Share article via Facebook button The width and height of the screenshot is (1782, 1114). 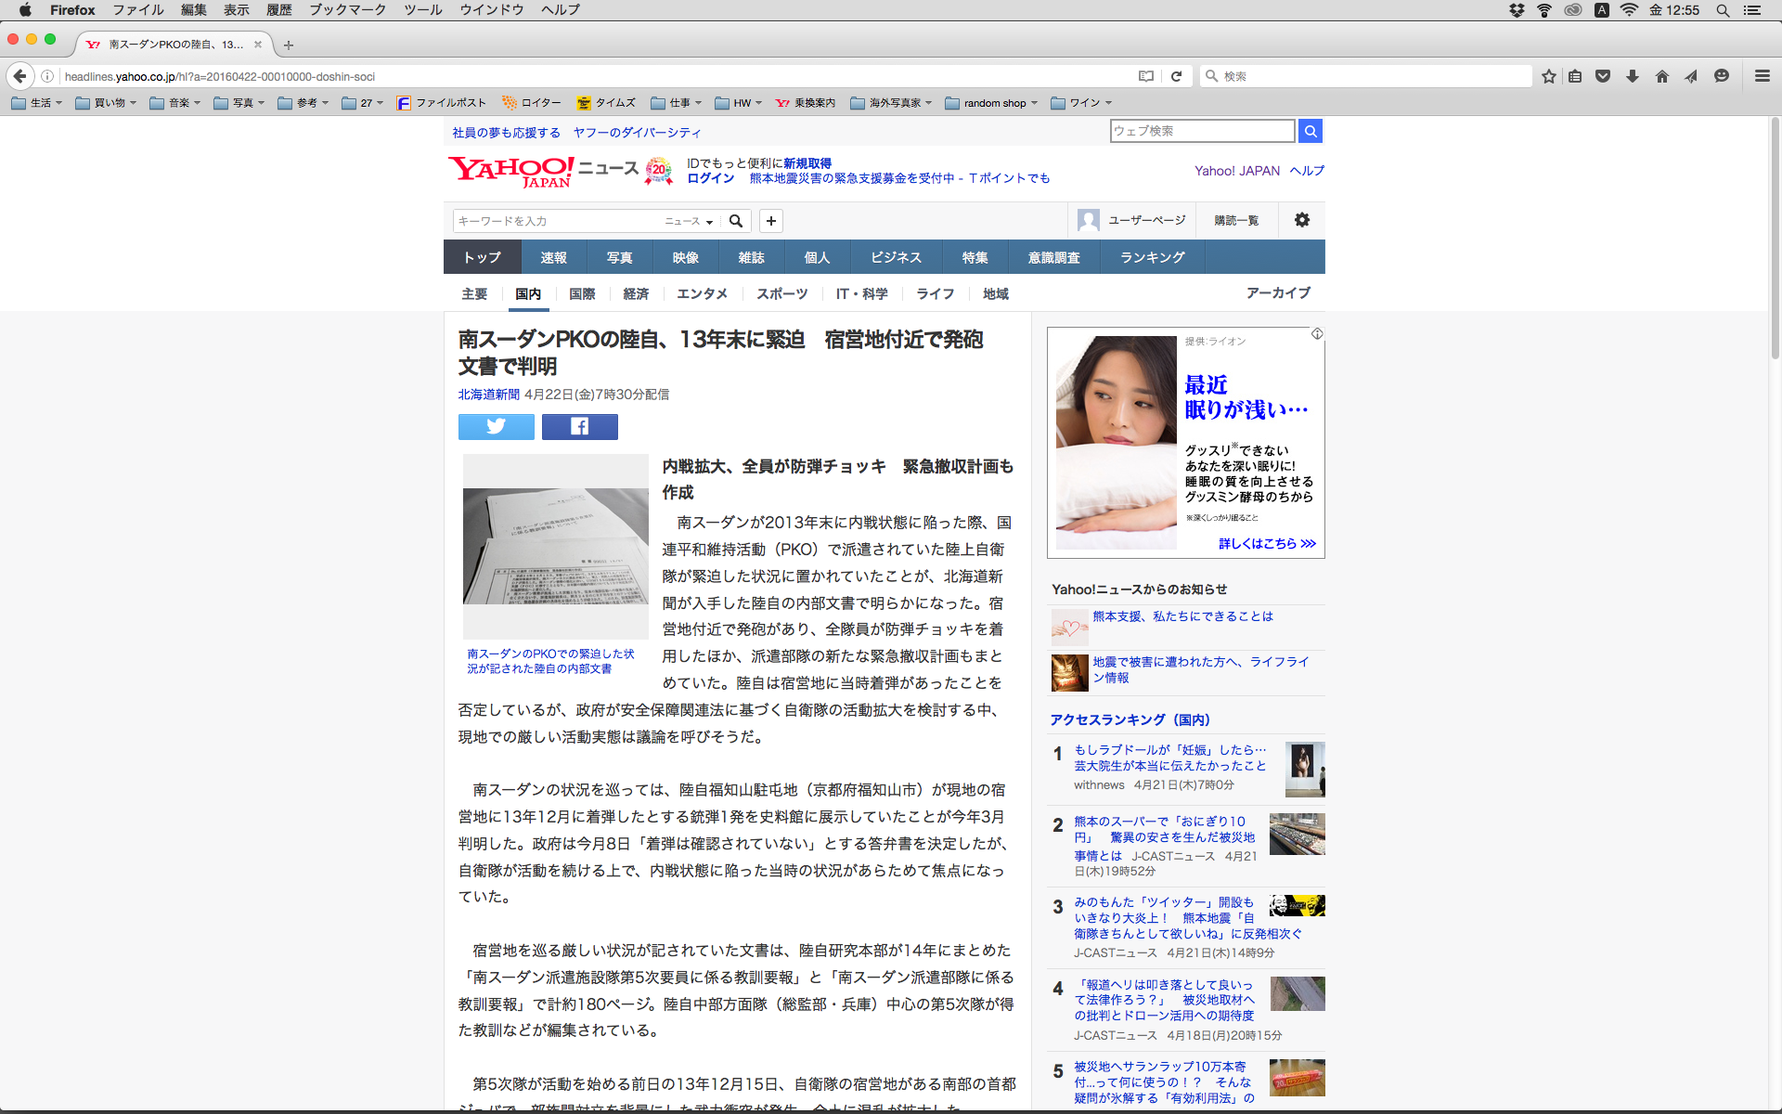coord(579,426)
